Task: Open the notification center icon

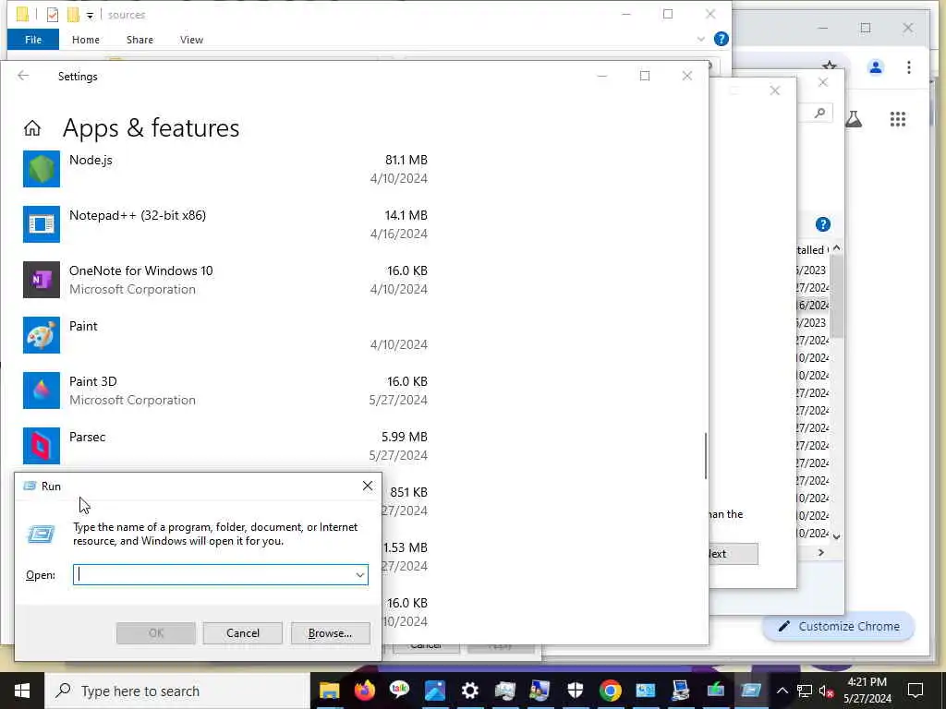Action: (916, 691)
